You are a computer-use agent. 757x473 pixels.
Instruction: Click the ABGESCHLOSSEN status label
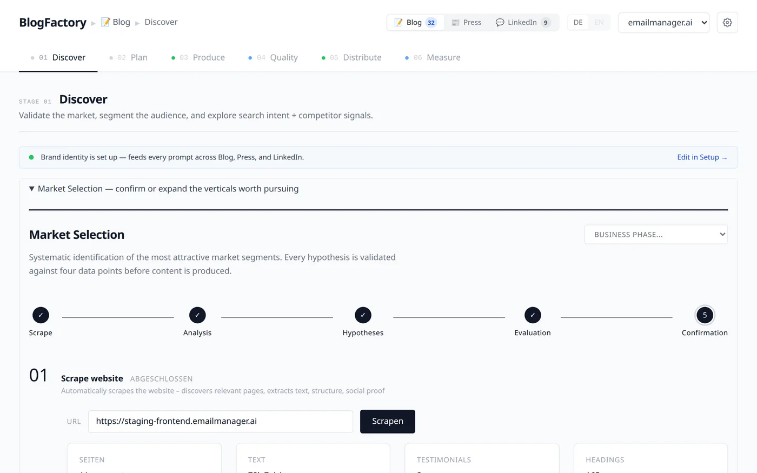point(161,379)
